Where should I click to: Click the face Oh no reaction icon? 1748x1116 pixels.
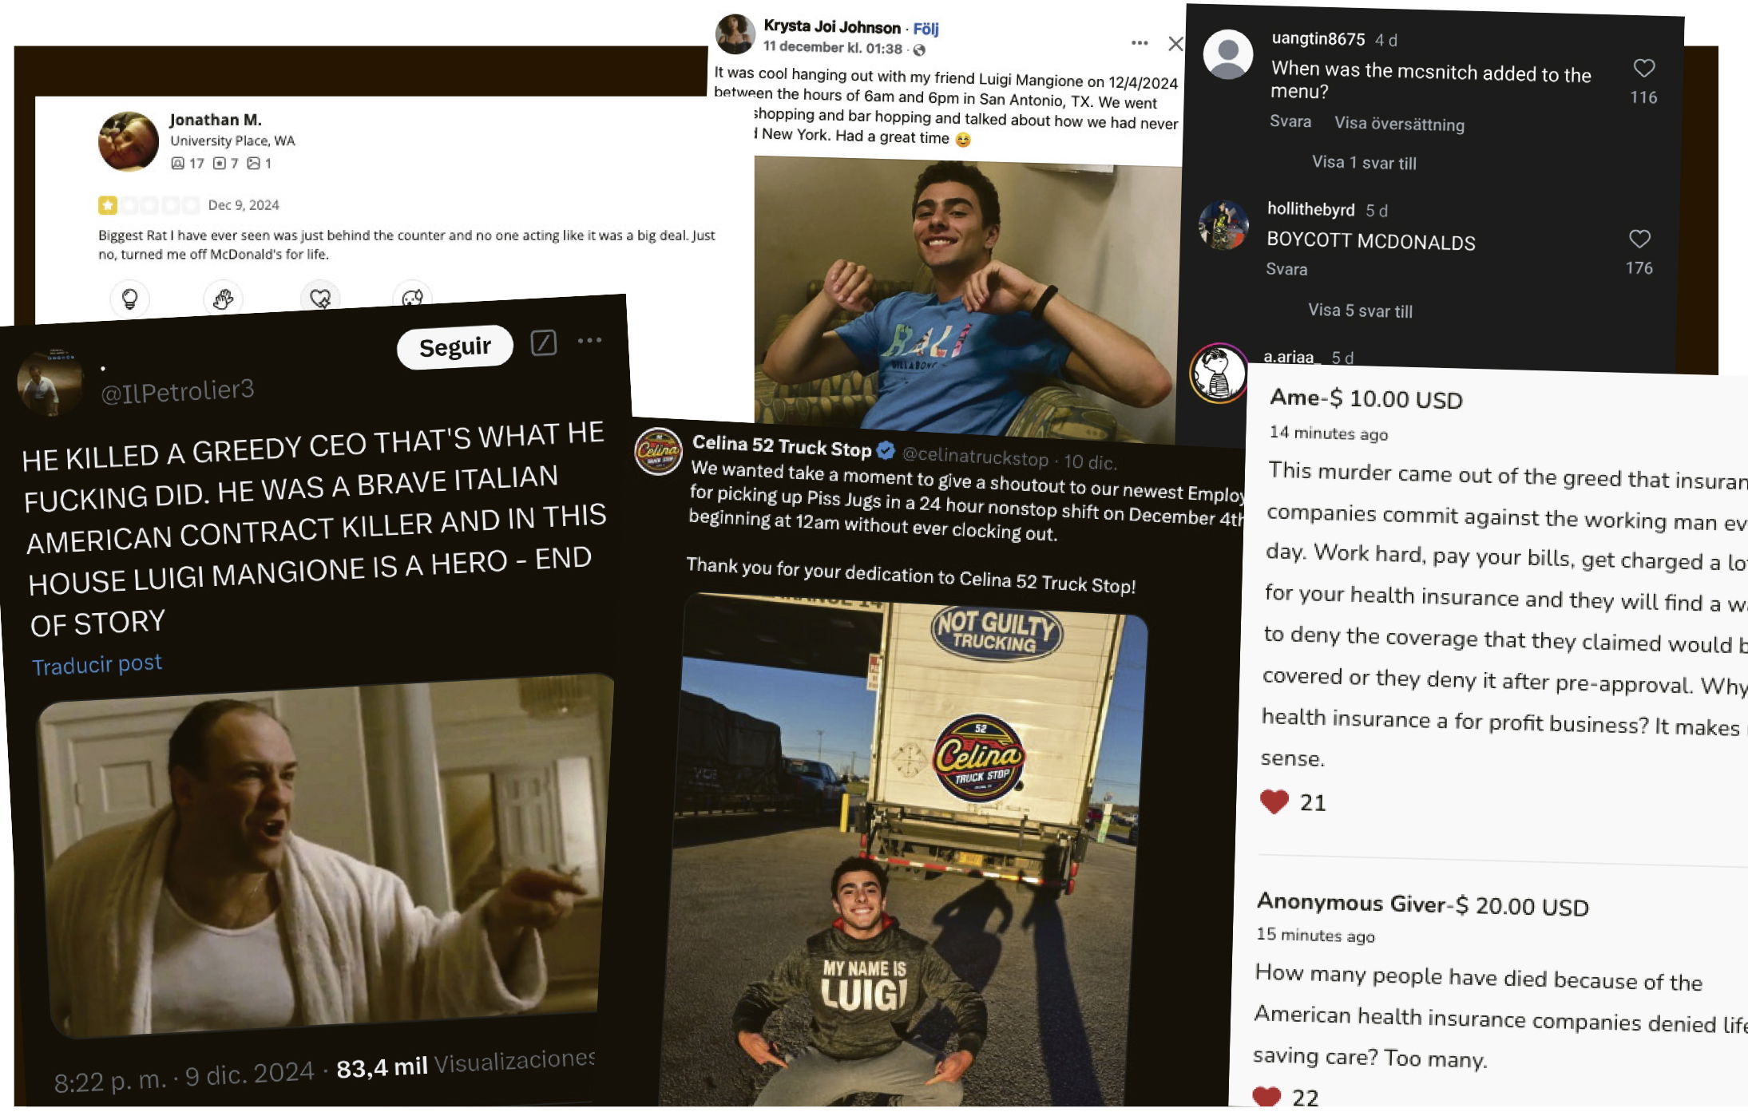pos(412,299)
